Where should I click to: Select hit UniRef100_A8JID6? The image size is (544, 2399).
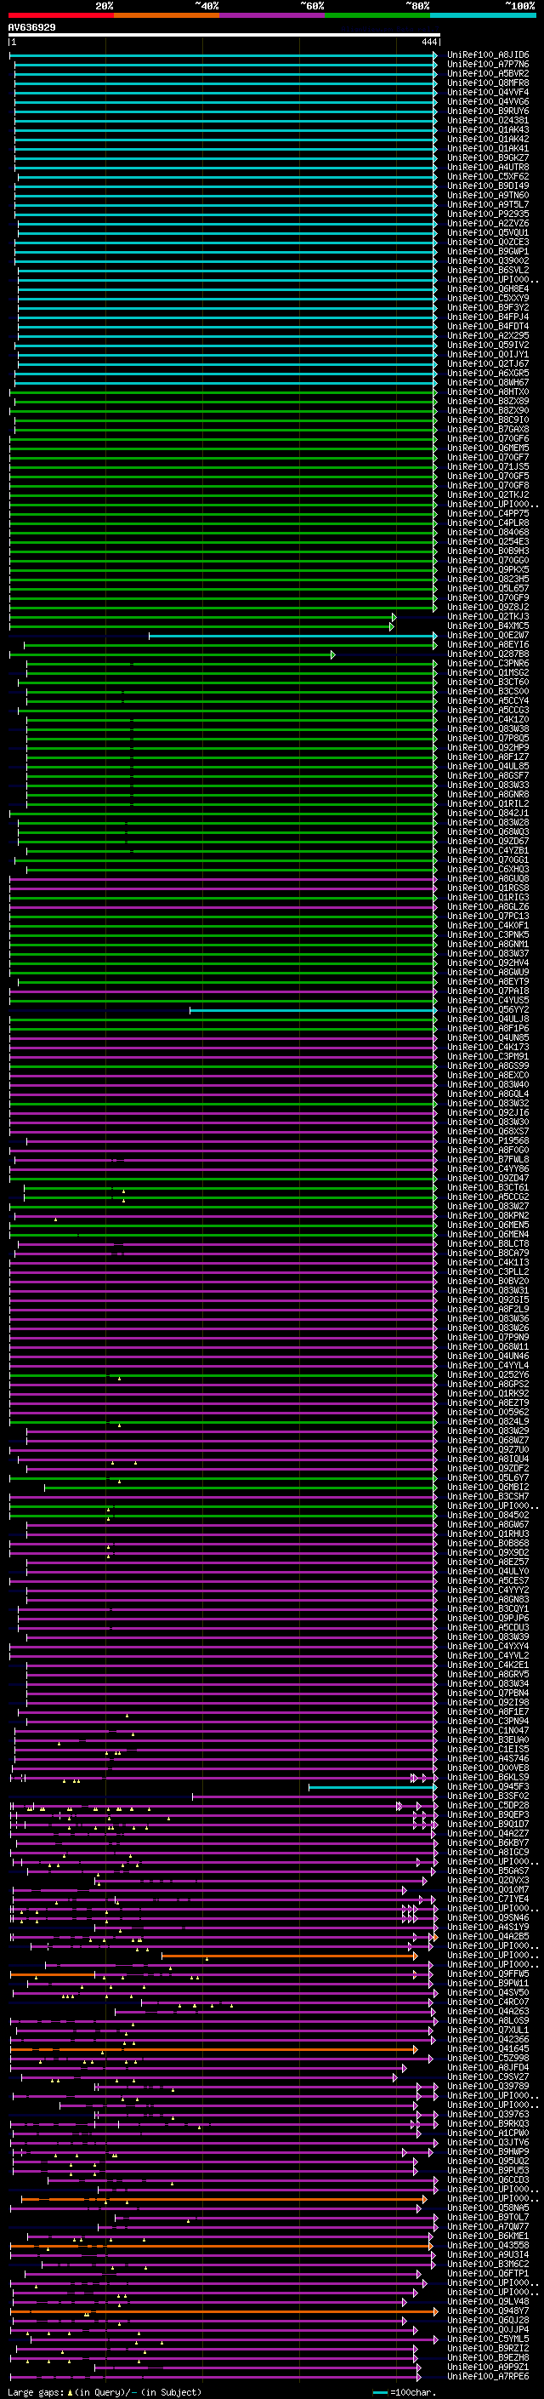click(x=488, y=55)
